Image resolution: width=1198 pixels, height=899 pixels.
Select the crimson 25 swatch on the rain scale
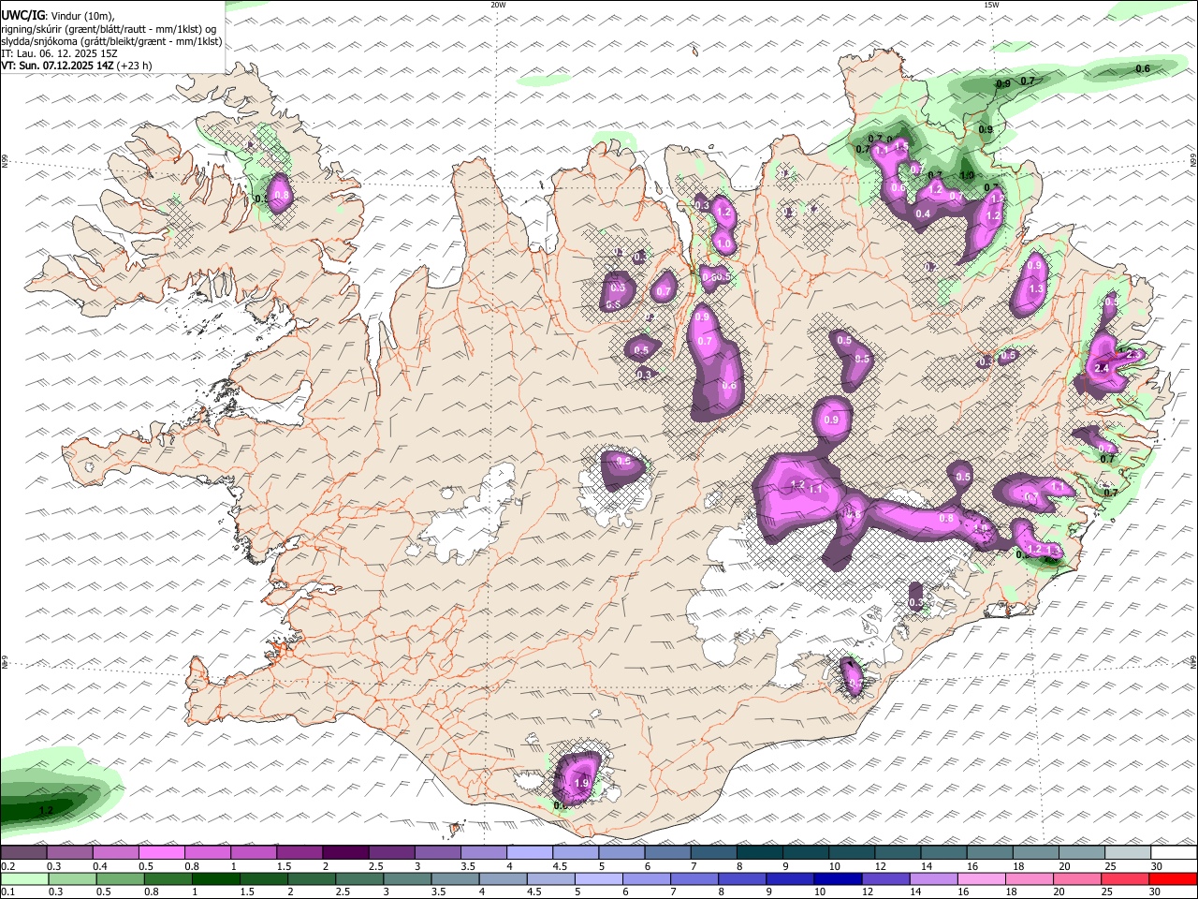1125,879
